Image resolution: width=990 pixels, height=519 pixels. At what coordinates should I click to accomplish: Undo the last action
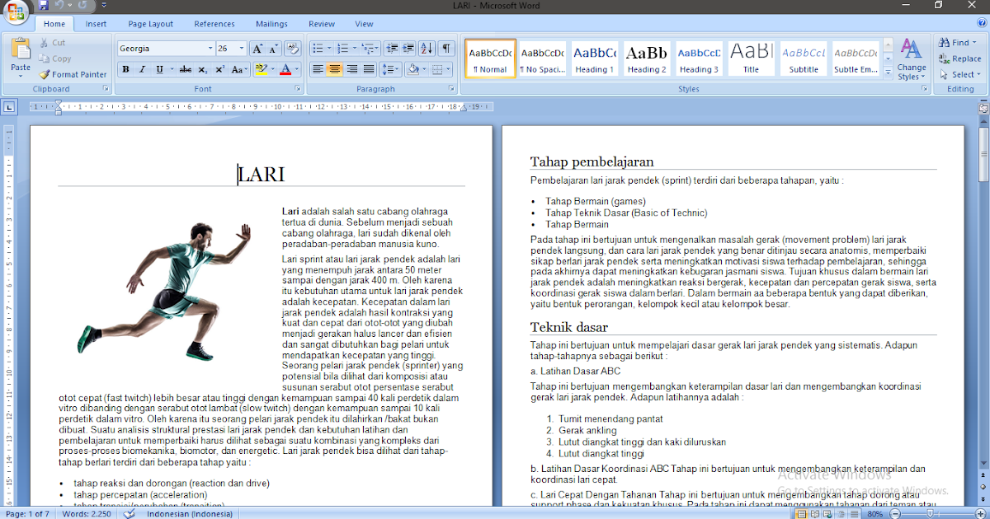(x=60, y=5)
